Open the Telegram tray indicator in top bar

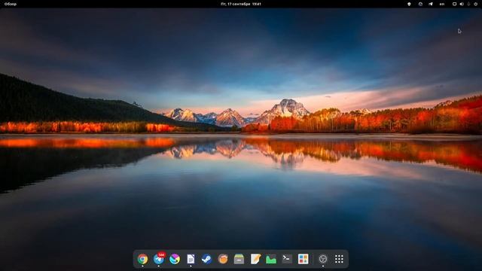431,4
